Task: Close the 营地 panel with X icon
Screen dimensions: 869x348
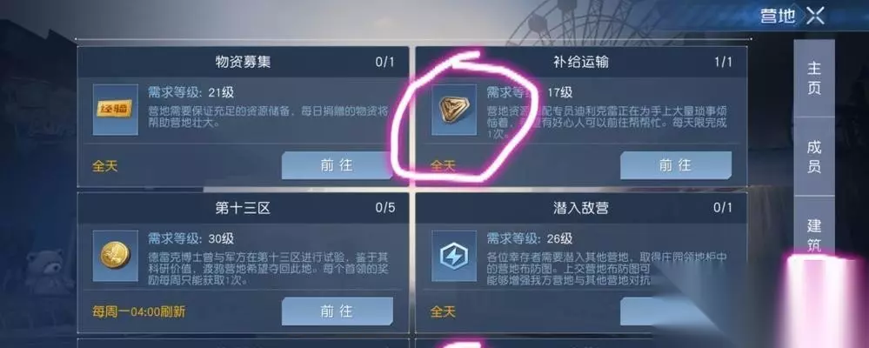Action: (x=815, y=16)
